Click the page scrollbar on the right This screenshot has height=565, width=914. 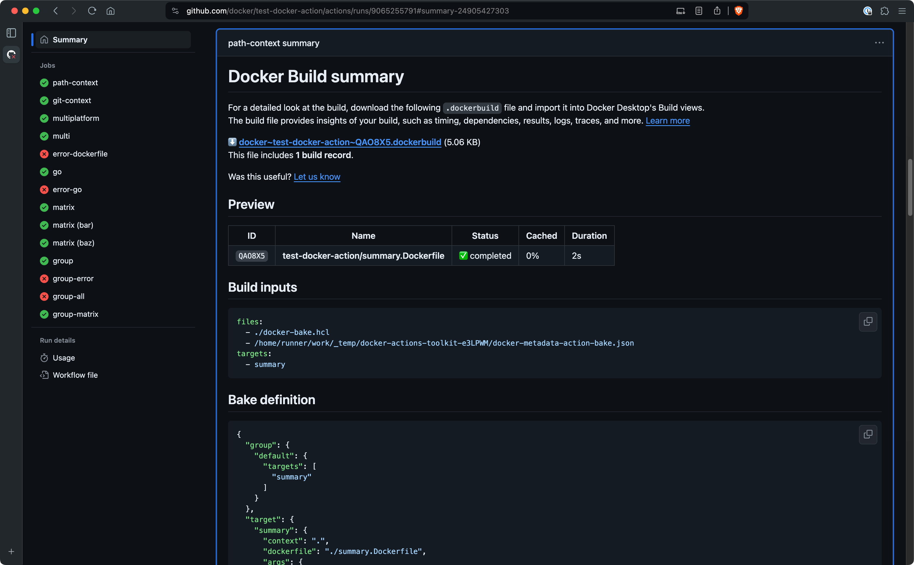(x=909, y=187)
